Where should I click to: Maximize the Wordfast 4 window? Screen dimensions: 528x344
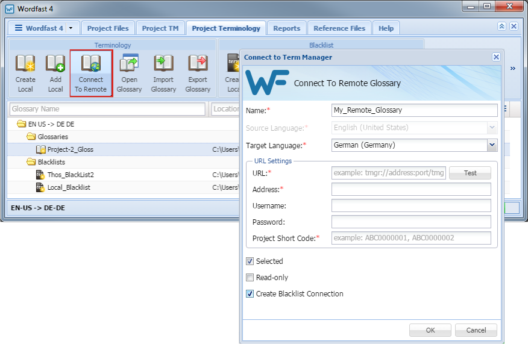[x=487, y=7]
